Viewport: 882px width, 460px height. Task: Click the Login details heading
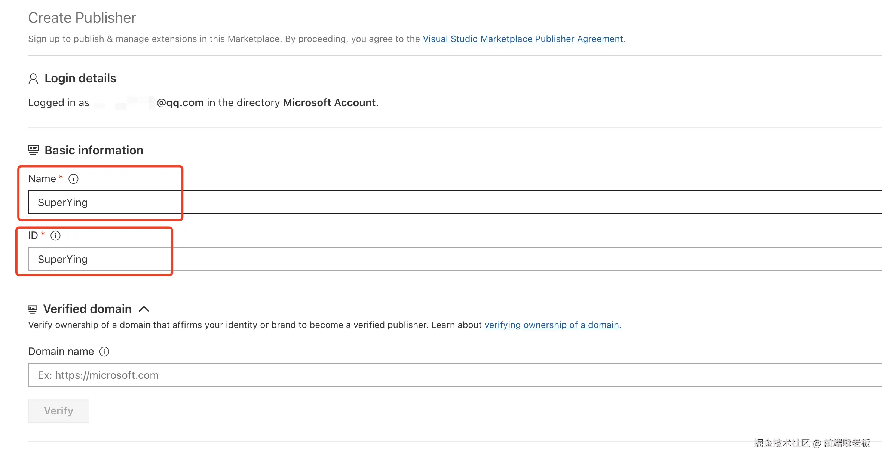click(80, 78)
